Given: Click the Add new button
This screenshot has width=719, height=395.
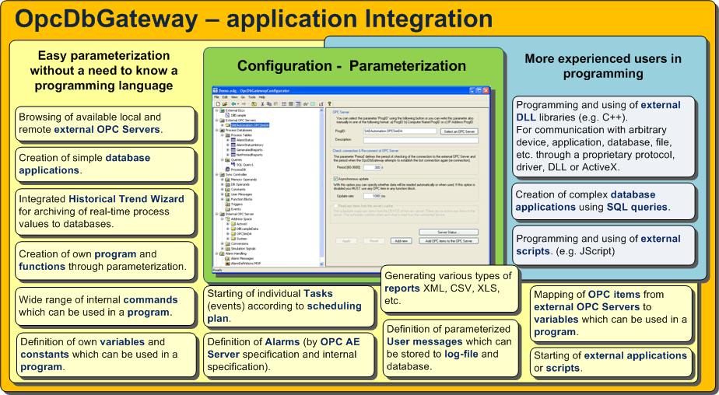Looking at the screenshot, I should (402, 241).
